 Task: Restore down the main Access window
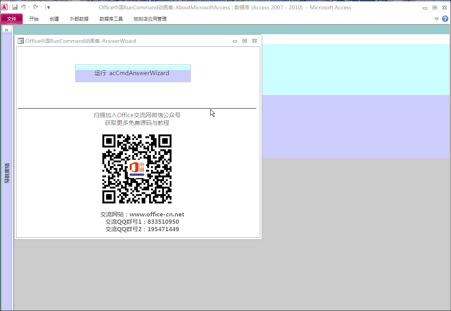point(435,8)
